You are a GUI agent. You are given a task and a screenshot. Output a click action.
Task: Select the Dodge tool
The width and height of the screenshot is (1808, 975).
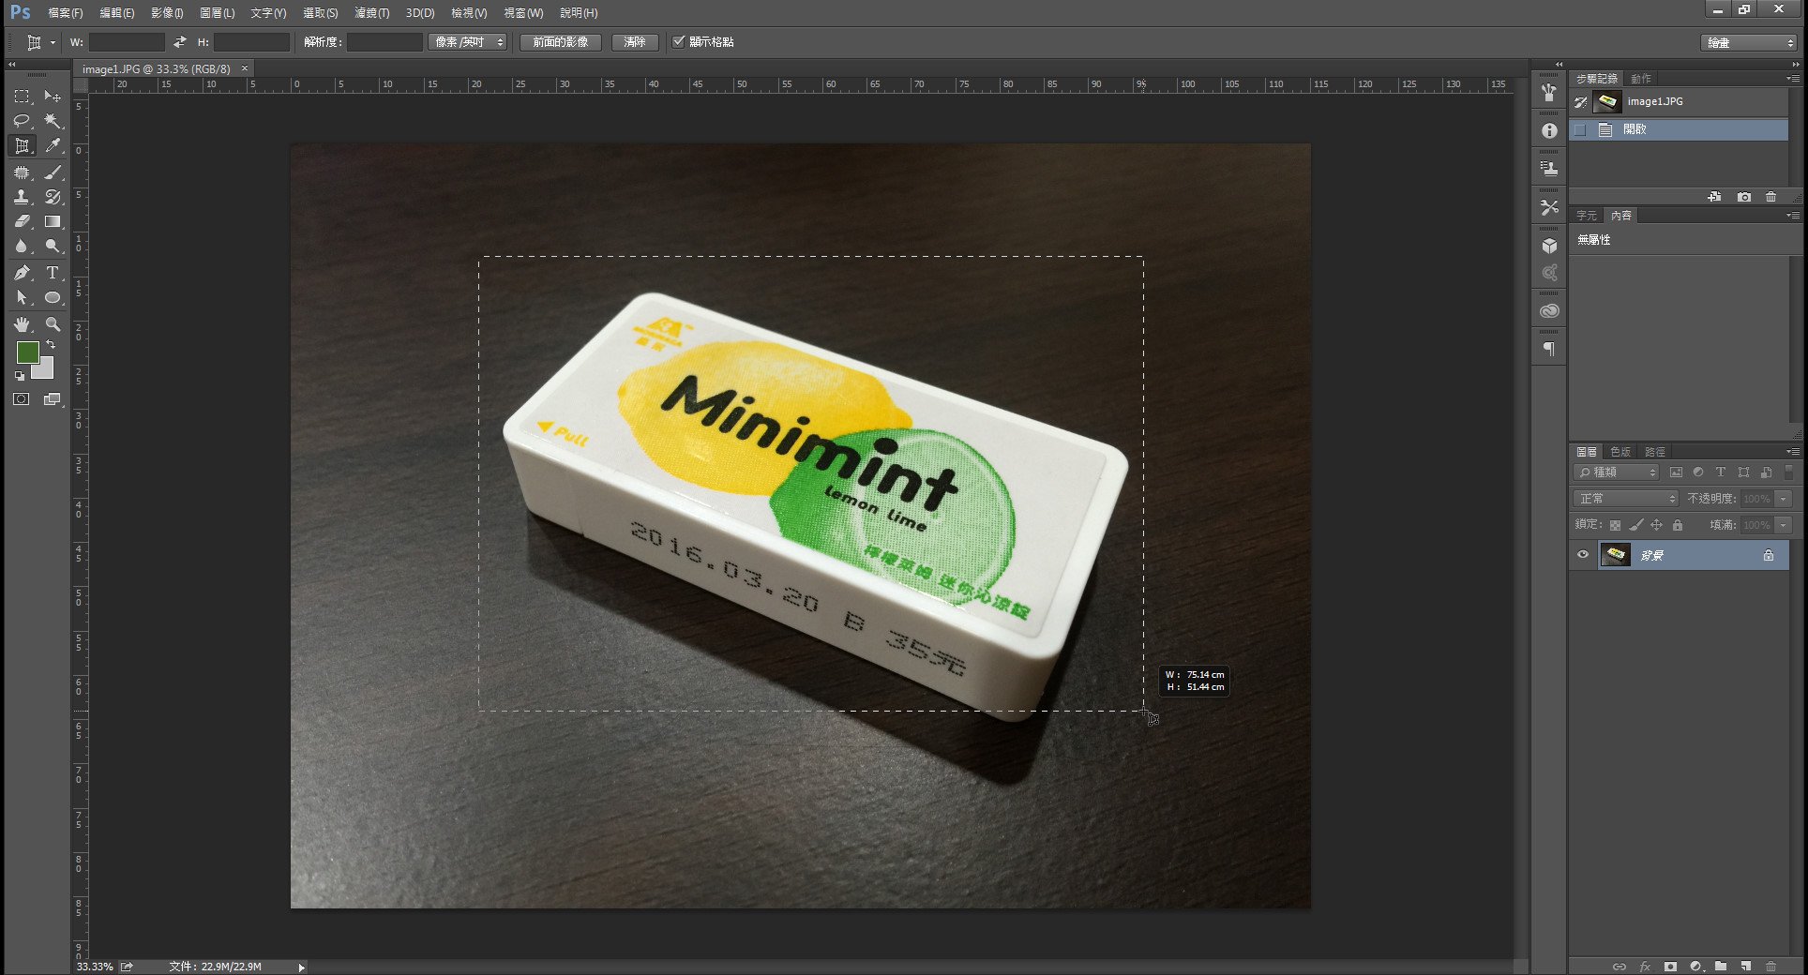coord(53,246)
